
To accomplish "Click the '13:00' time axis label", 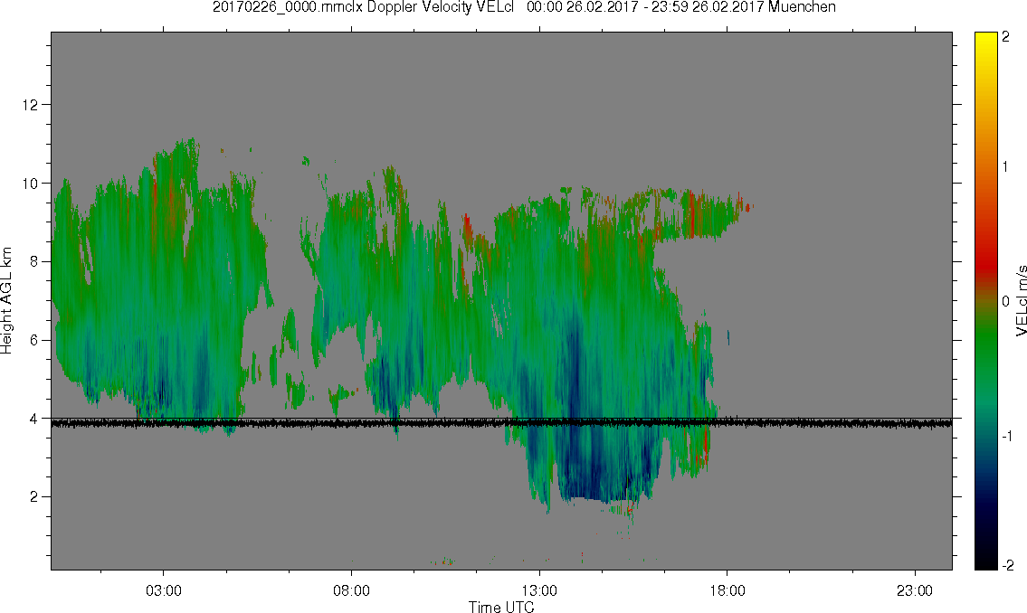I will point(539,590).
